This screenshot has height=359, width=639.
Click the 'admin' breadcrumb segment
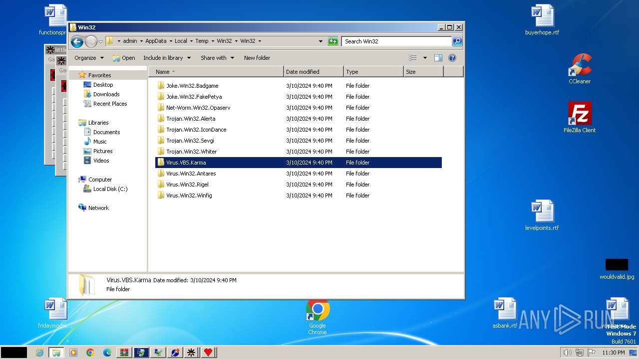point(130,41)
